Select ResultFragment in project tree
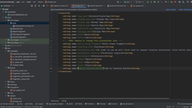This screenshot has height=108, width=192. (x=19, y=37)
